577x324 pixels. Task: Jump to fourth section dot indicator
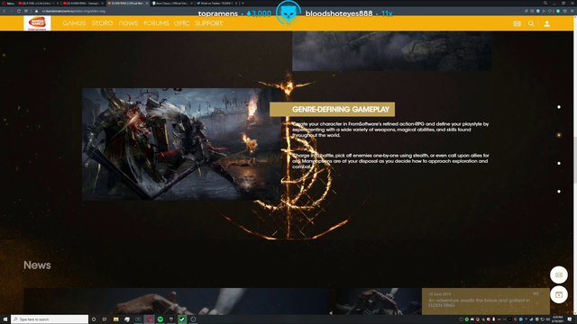(x=559, y=192)
